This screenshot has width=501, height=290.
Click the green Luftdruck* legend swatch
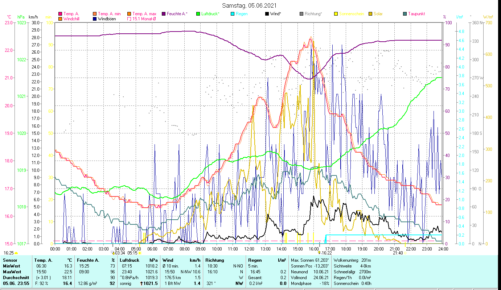[x=198, y=14]
